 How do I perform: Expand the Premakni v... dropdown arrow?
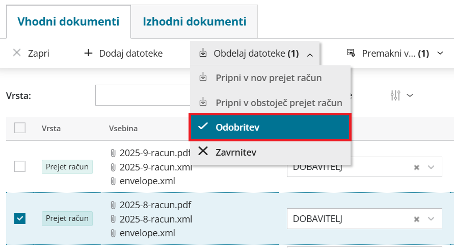pos(441,53)
